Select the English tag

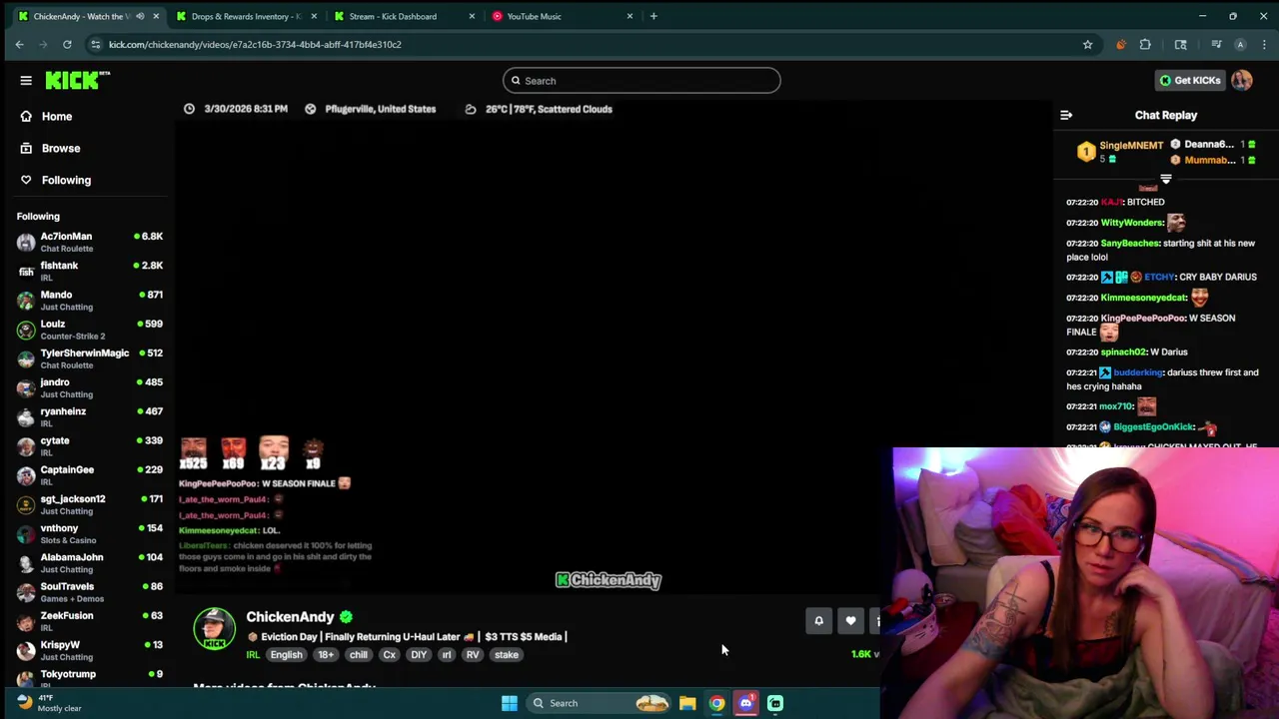pos(286,655)
